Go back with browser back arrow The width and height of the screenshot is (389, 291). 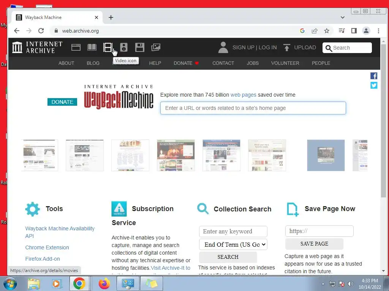(17, 31)
